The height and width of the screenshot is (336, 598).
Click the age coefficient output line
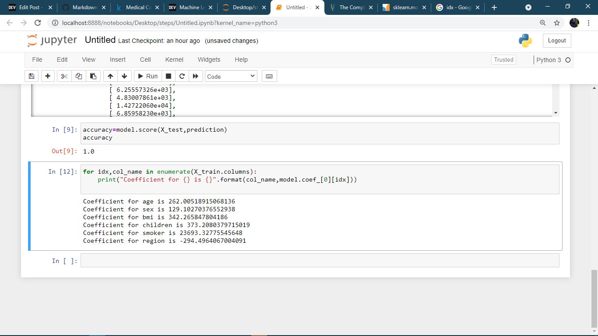159,201
